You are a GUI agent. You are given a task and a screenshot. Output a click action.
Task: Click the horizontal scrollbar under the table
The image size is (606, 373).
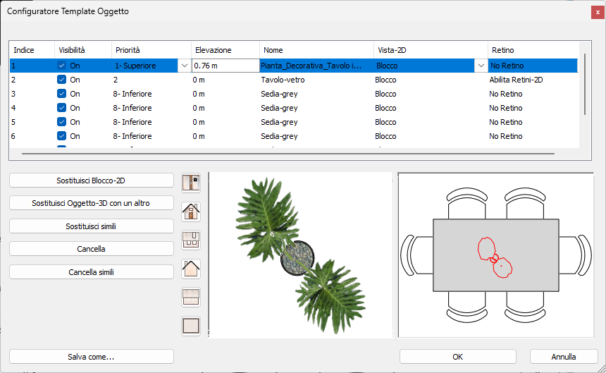pos(288,154)
